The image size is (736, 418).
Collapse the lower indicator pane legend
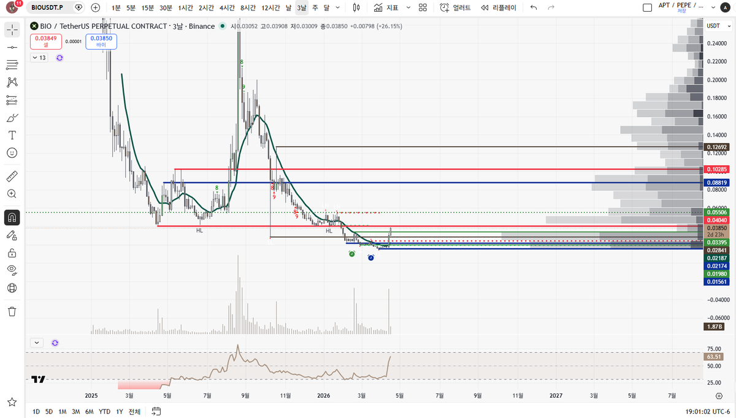click(36, 343)
